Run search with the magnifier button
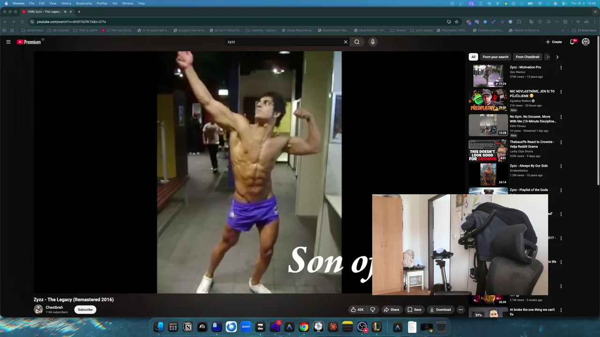This screenshot has height=337, width=600. [x=357, y=42]
